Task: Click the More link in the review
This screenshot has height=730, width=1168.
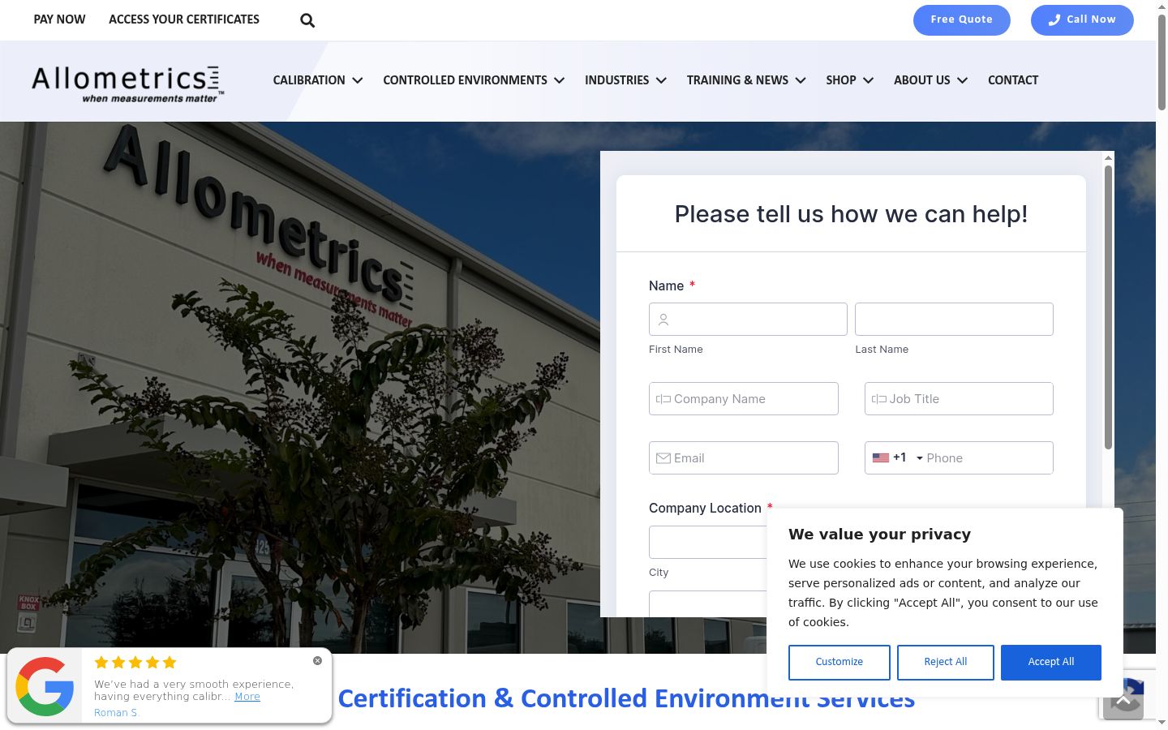Action: tap(247, 697)
